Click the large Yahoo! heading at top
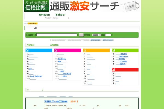The height and width of the screenshot is (109, 164). coord(60,15)
